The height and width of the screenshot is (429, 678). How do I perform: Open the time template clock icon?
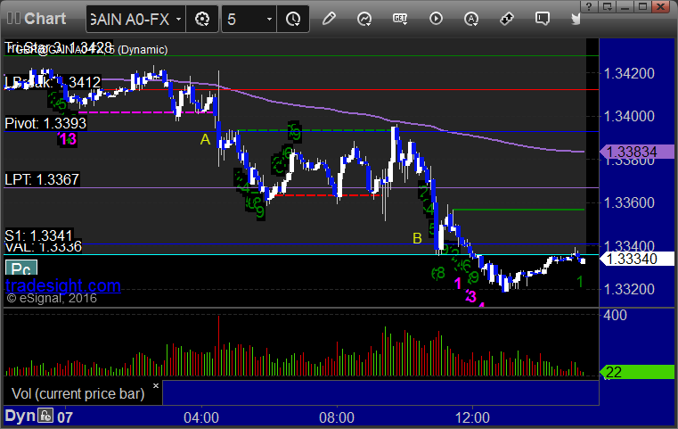tap(293, 19)
